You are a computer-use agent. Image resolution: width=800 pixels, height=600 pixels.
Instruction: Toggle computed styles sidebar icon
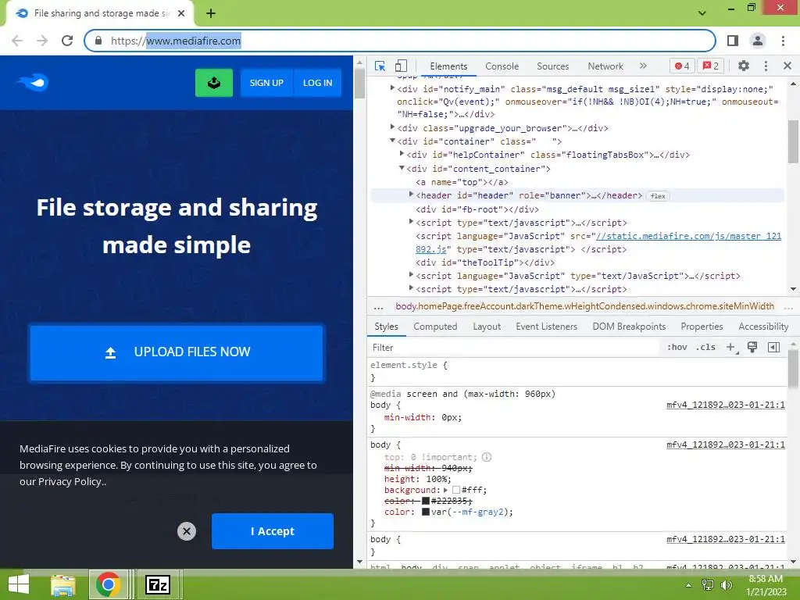[x=773, y=348]
